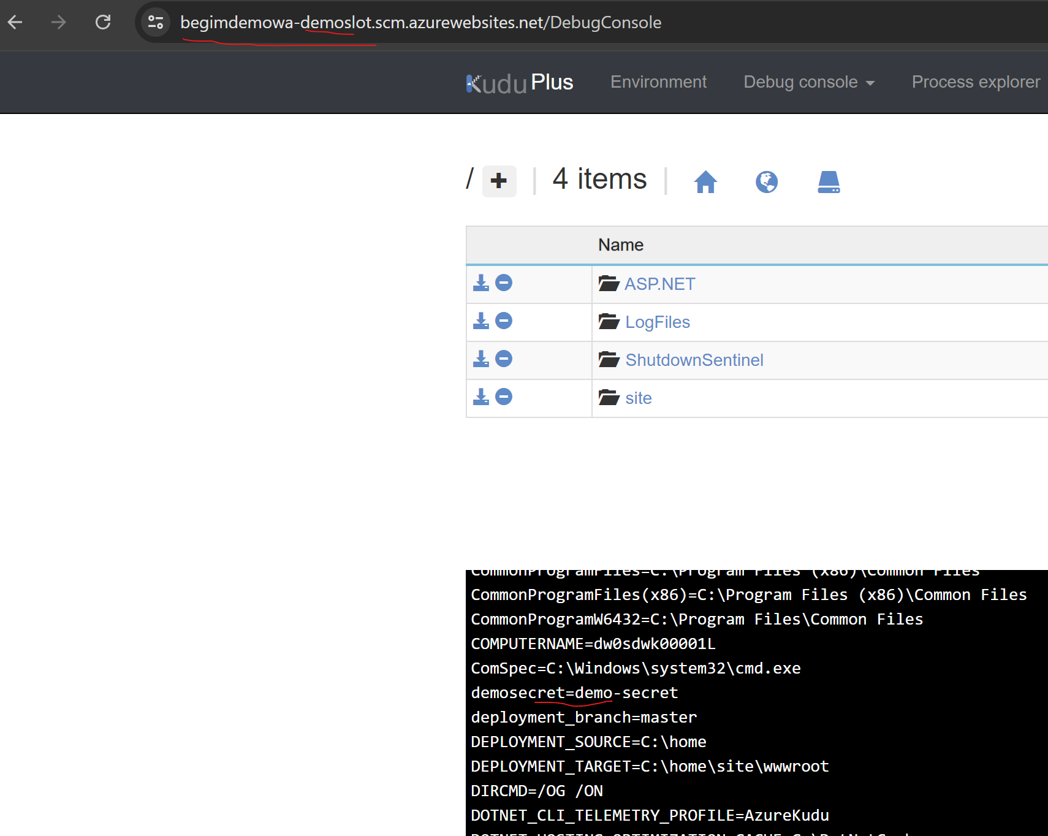Screen dimensions: 1048x836
Task: Click the CommonProgramFiles(x86) console line
Action: pyautogui.click(x=749, y=595)
